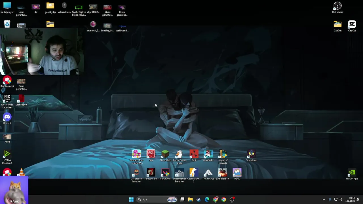
Task: Open the goodbydpi folder
Action: (x=50, y=8)
